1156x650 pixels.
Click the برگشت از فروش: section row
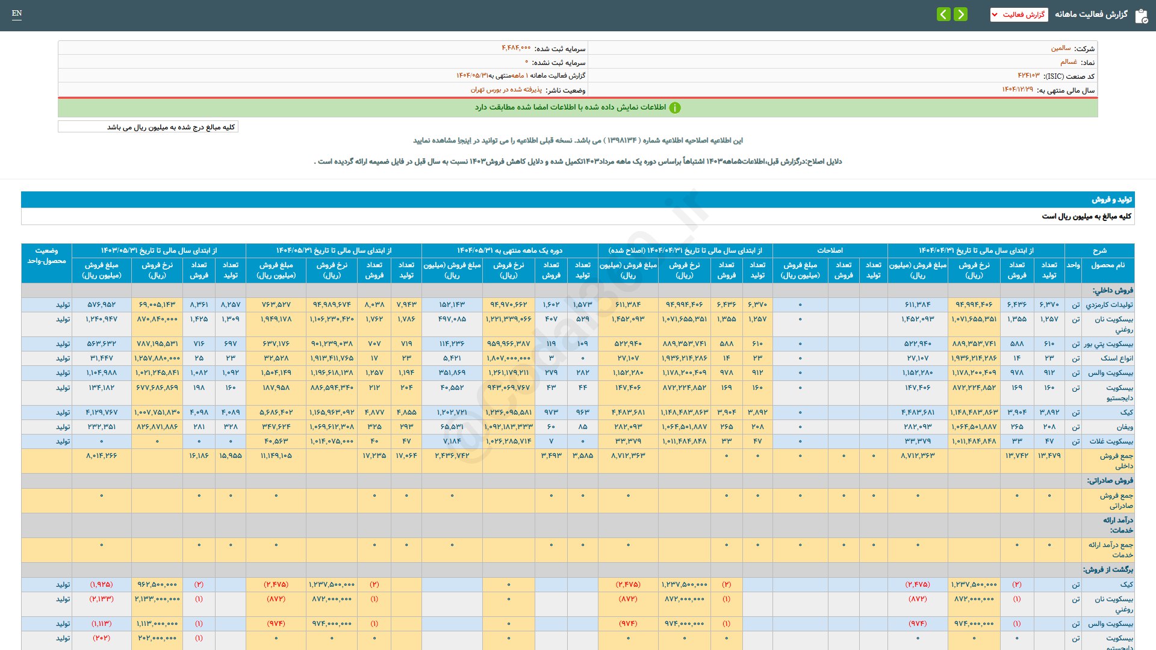click(578, 570)
